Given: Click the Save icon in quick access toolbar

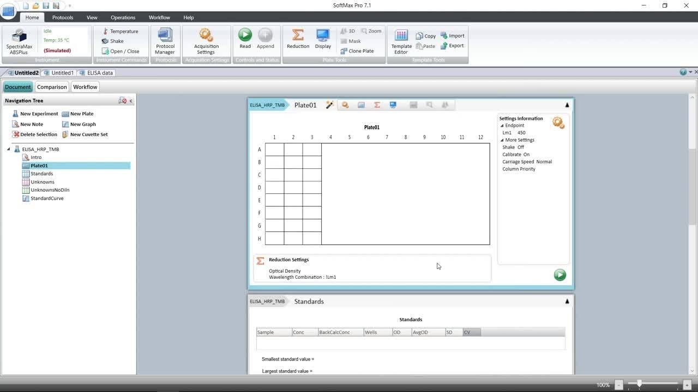Looking at the screenshot, I should [46, 5].
